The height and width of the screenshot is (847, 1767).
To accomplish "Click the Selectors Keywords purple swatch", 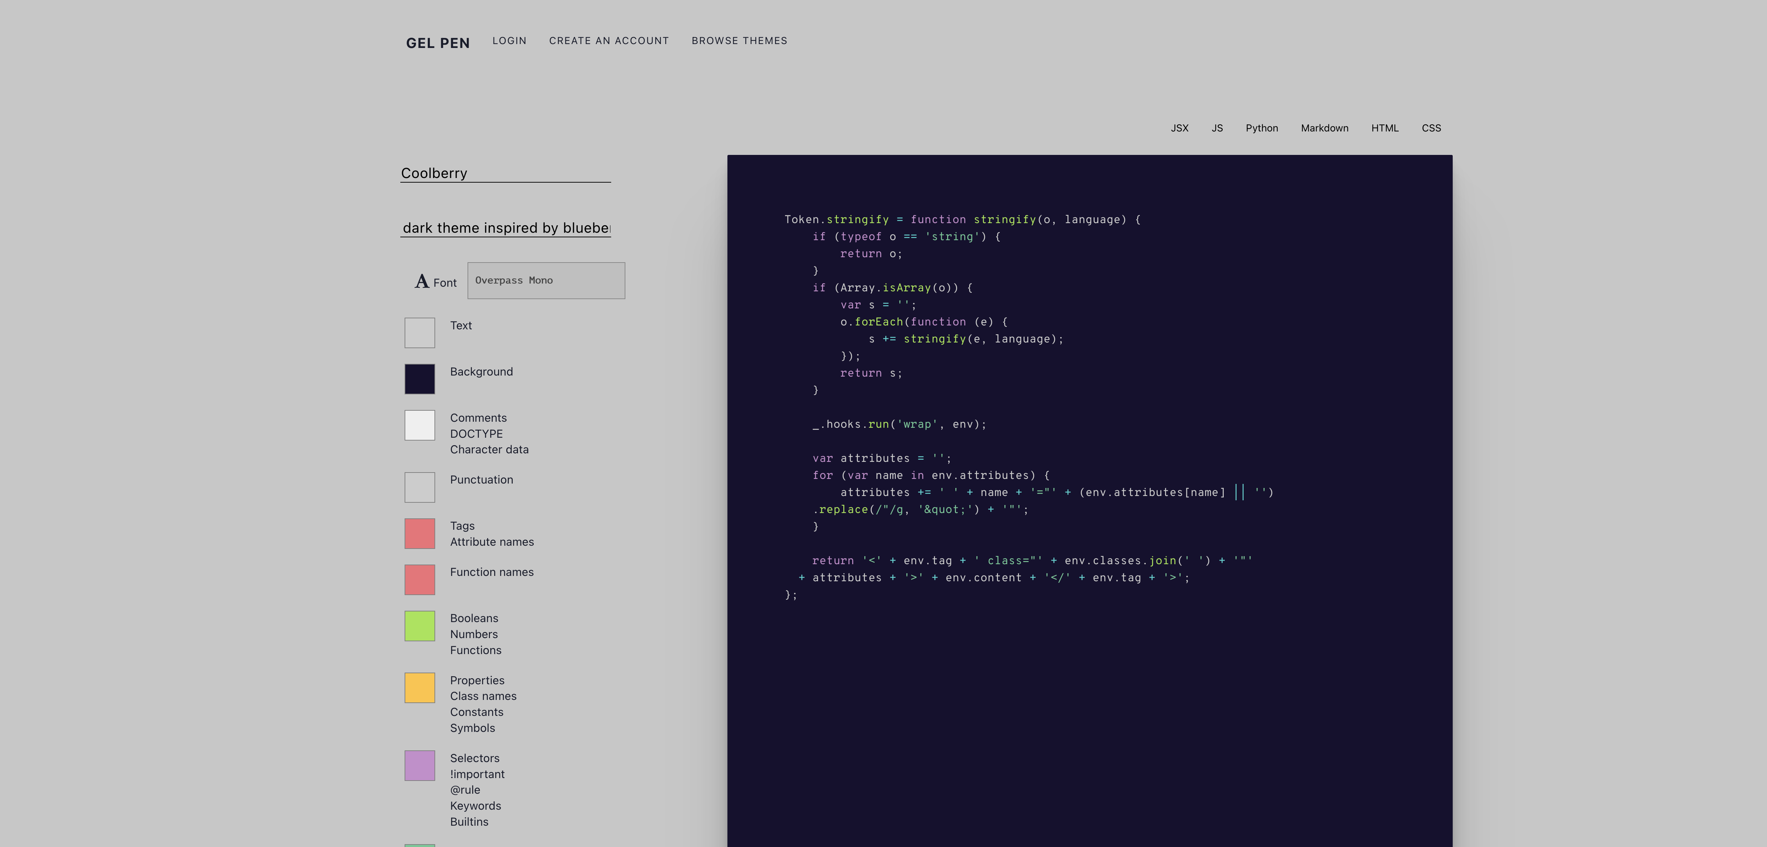I will pyautogui.click(x=420, y=765).
